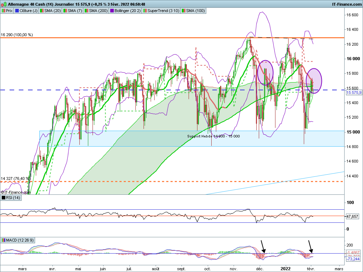The height and width of the screenshot is (272, 363).
Task: Click the MACD axis label 200
Action: pyautogui.click(x=350, y=245)
